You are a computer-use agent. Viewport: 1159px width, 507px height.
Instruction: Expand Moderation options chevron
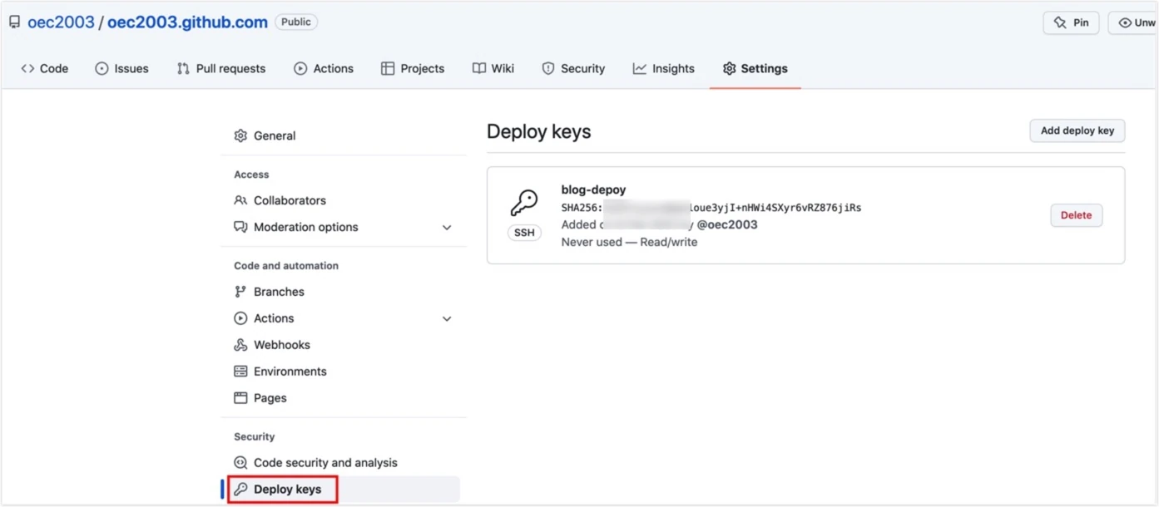pos(447,227)
